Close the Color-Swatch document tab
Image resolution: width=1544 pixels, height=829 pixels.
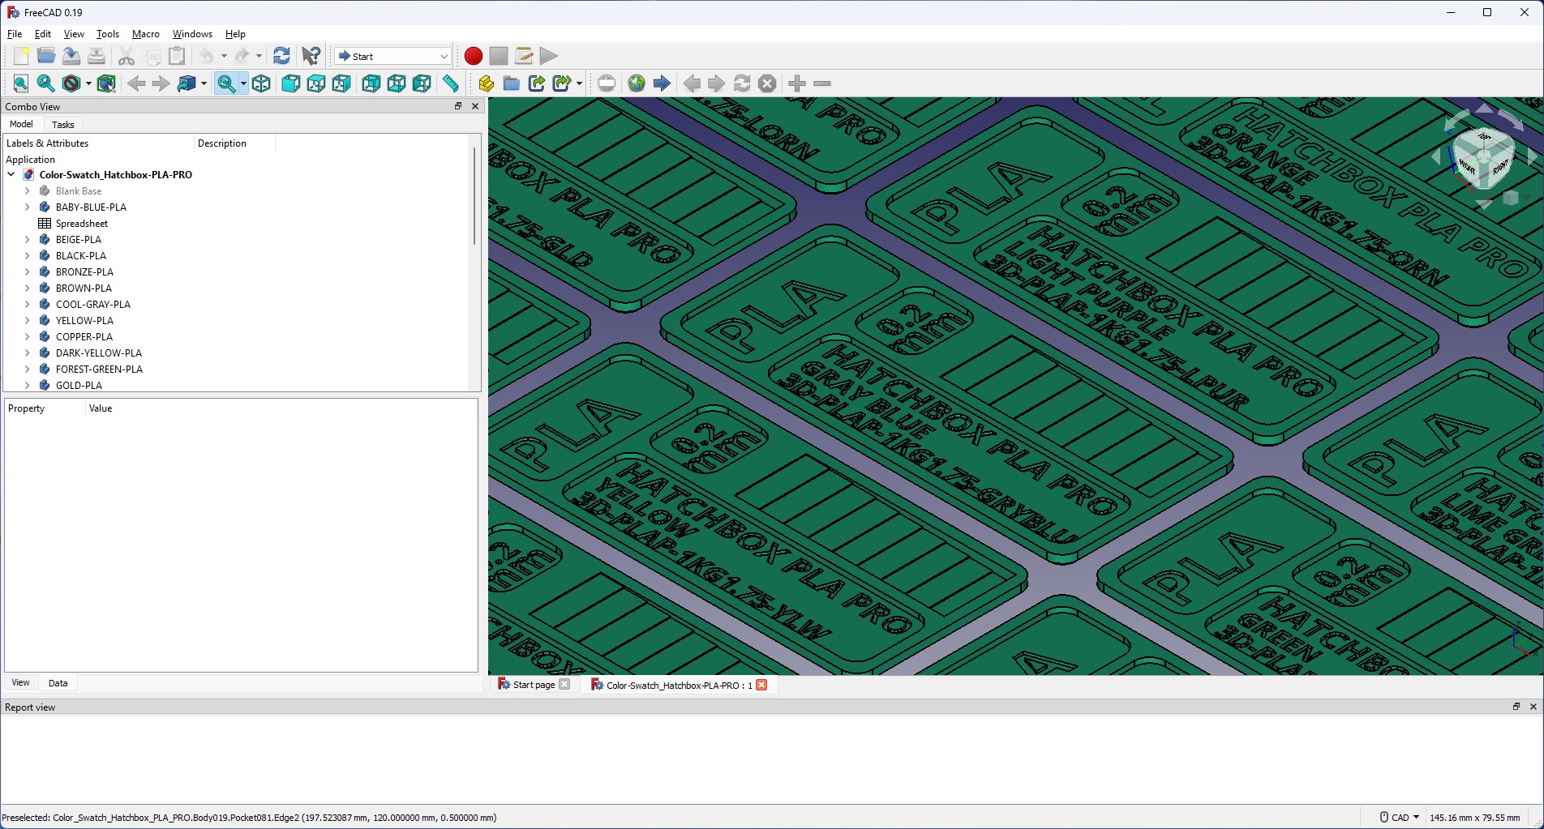(x=761, y=685)
